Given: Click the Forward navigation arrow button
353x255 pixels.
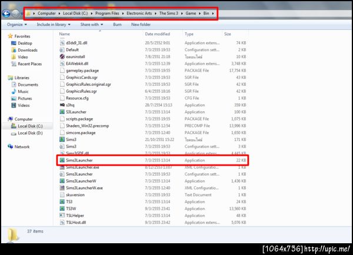Looking at the screenshot, I should (x=15, y=14).
